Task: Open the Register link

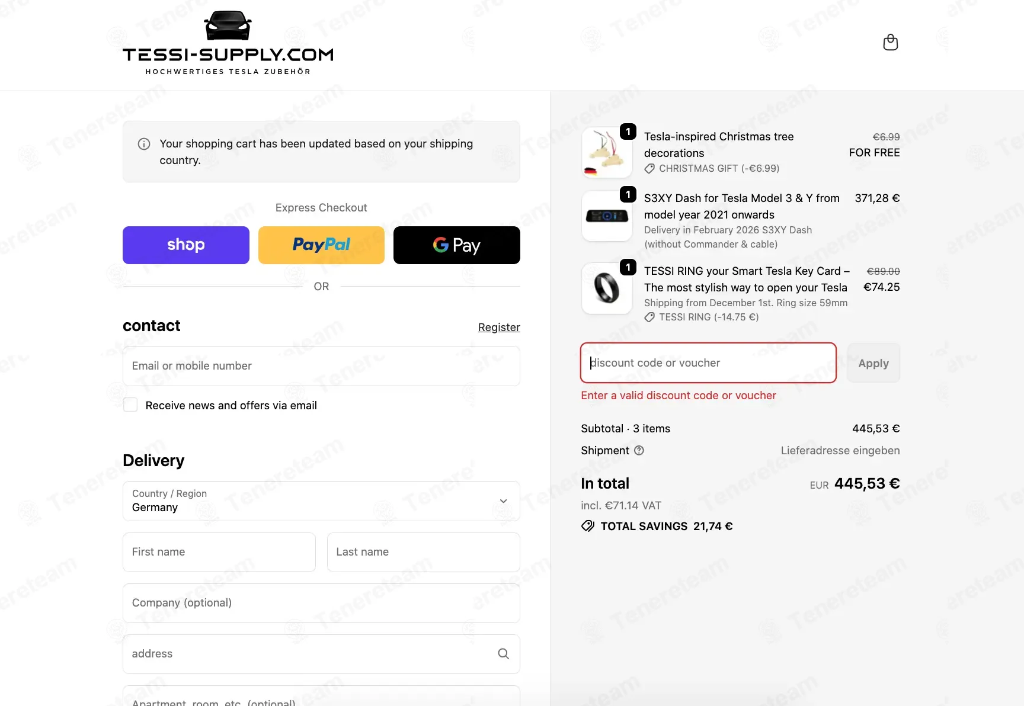Action: (x=499, y=327)
